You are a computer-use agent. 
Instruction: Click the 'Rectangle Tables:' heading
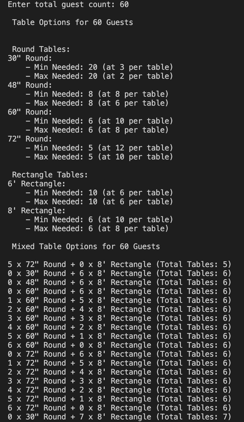tap(50, 175)
